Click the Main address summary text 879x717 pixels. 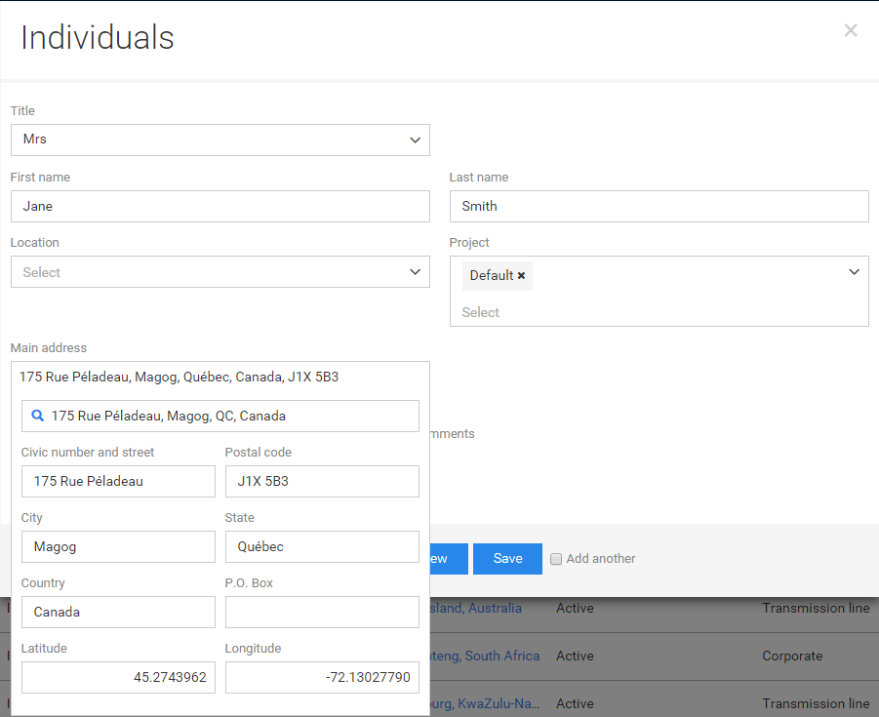click(x=179, y=377)
